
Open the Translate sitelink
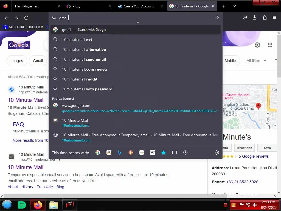(x=45, y=187)
